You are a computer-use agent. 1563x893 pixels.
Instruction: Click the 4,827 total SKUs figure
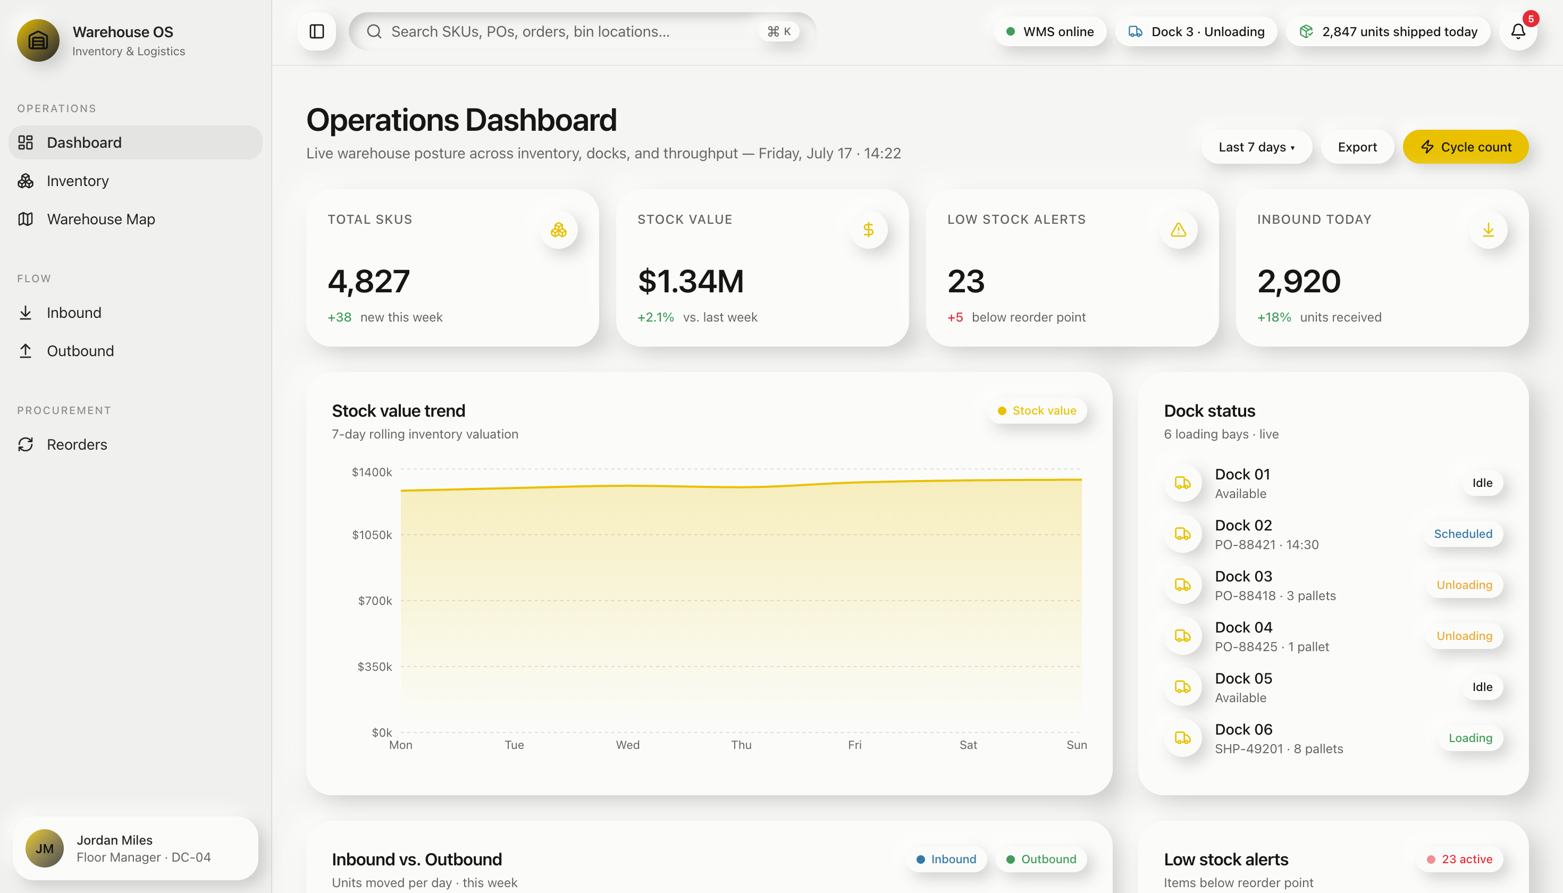(368, 282)
